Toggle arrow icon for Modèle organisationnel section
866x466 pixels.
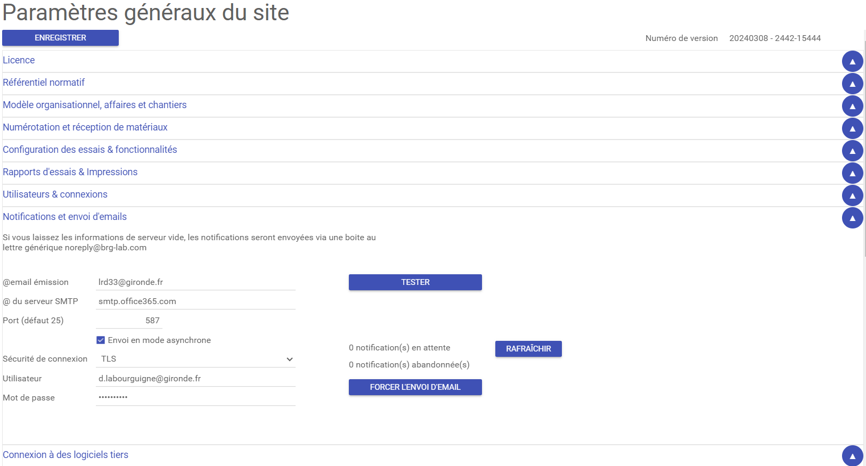(x=852, y=106)
